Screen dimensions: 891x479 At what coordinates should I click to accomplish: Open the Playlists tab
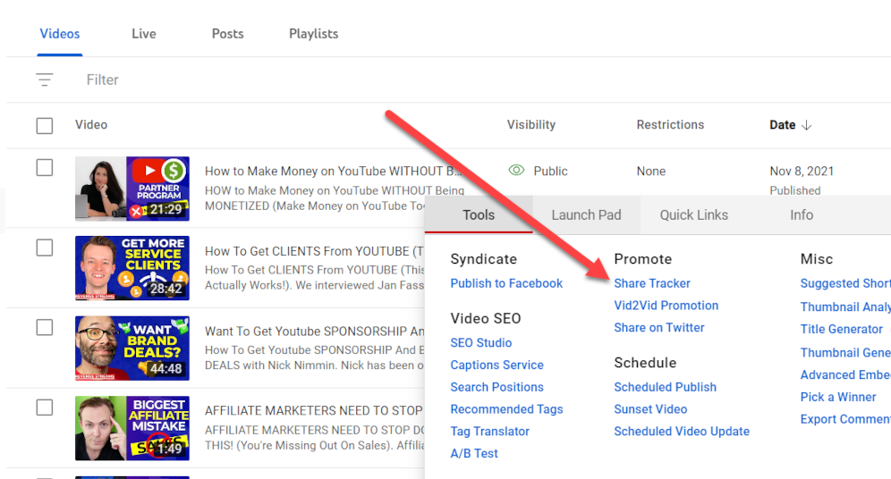click(313, 34)
